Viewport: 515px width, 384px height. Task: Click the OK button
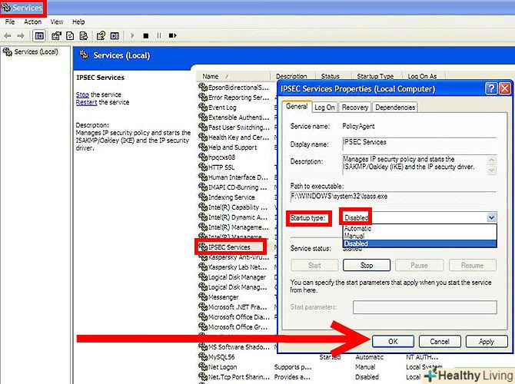point(393,341)
